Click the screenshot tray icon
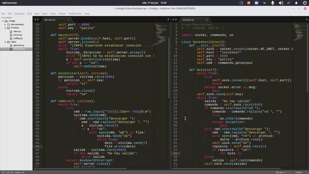The image size is (309, 174). [x=241, y=3]
